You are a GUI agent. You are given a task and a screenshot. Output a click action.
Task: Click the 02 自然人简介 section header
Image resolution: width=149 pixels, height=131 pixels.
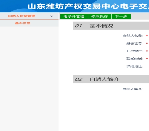pos(111,79)
